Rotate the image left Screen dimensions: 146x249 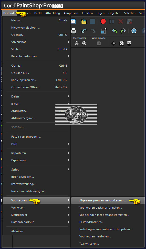(114, 31)
